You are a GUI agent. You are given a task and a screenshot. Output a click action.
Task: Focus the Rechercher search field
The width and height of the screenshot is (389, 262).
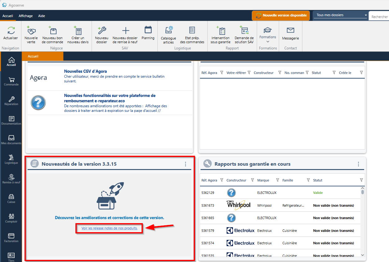coord(379,17)
